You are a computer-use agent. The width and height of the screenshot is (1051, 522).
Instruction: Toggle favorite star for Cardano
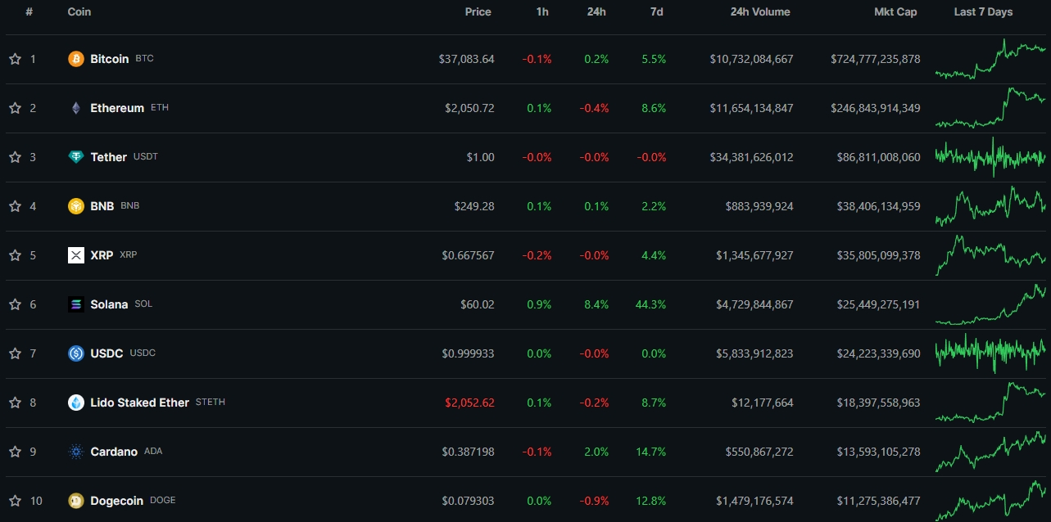pyautogui.click(x=15, y=452)
